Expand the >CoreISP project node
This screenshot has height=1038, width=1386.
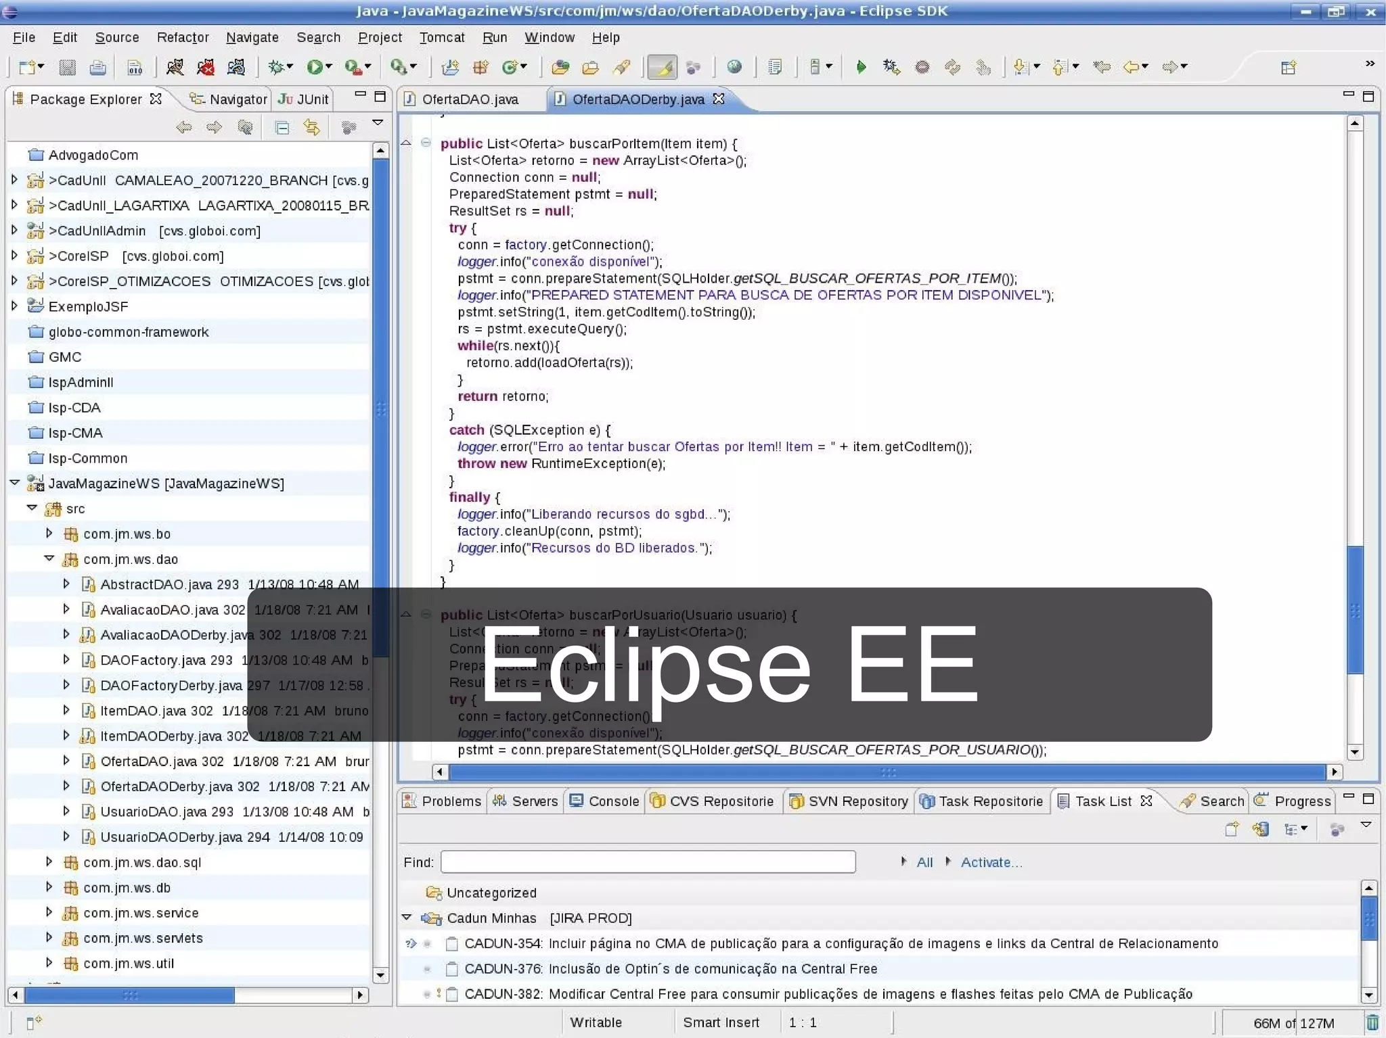(14, 256)
